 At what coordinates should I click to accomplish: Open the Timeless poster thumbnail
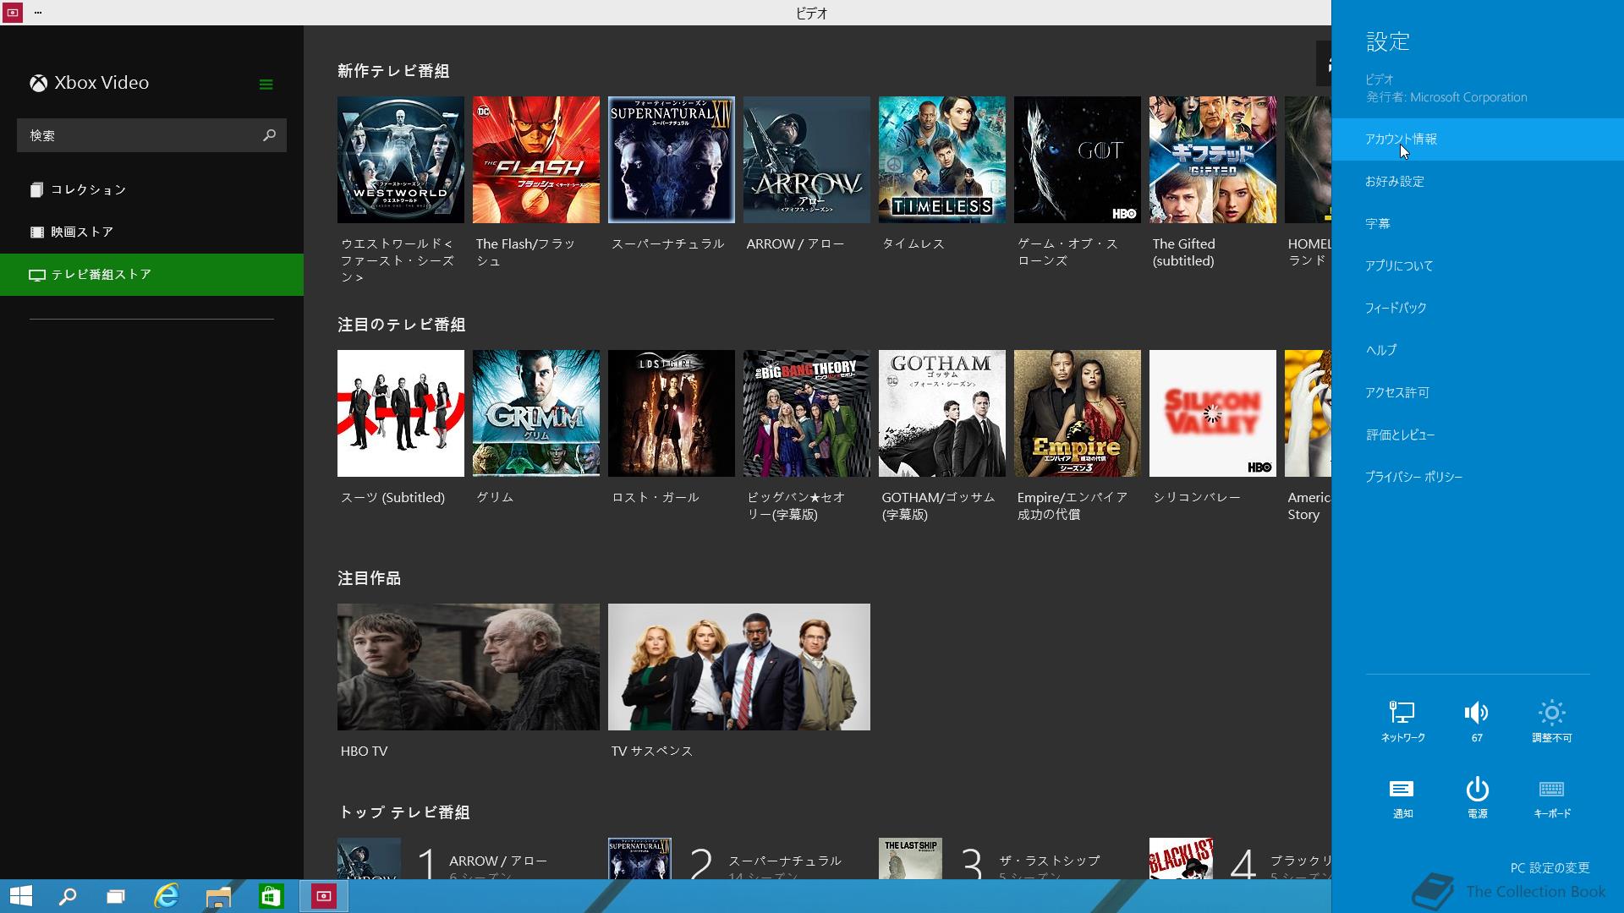click(x=942, y=160)
